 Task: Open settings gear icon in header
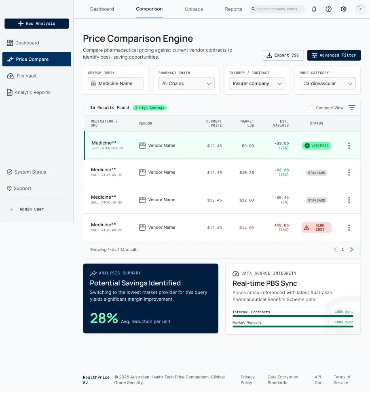pyautogui.click(x=343, y=9)
